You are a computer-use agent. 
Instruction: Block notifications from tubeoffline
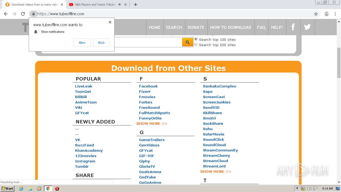101,43
